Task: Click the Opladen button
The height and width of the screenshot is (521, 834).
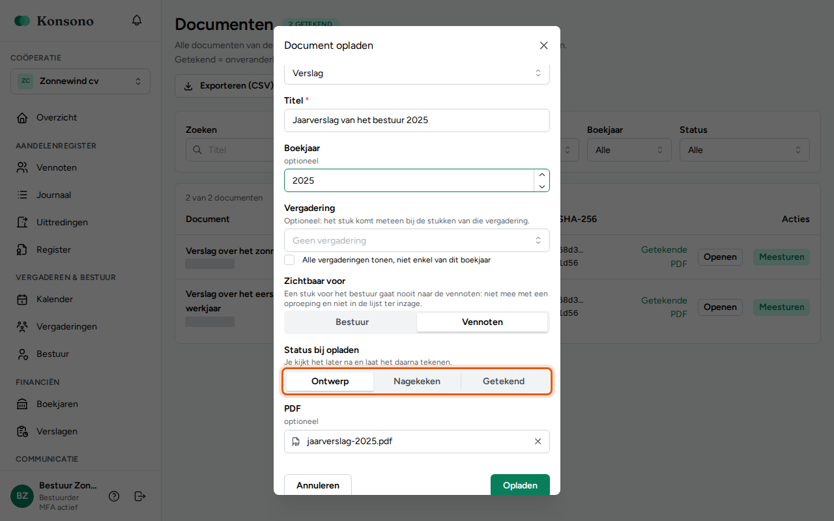Action: tap(520, 485)
